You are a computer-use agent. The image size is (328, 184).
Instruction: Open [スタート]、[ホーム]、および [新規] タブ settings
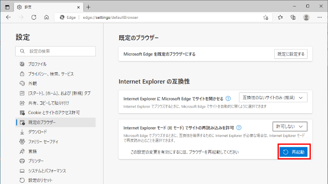pos(55,93)
